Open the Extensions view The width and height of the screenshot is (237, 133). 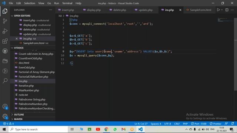click(5, 41)
